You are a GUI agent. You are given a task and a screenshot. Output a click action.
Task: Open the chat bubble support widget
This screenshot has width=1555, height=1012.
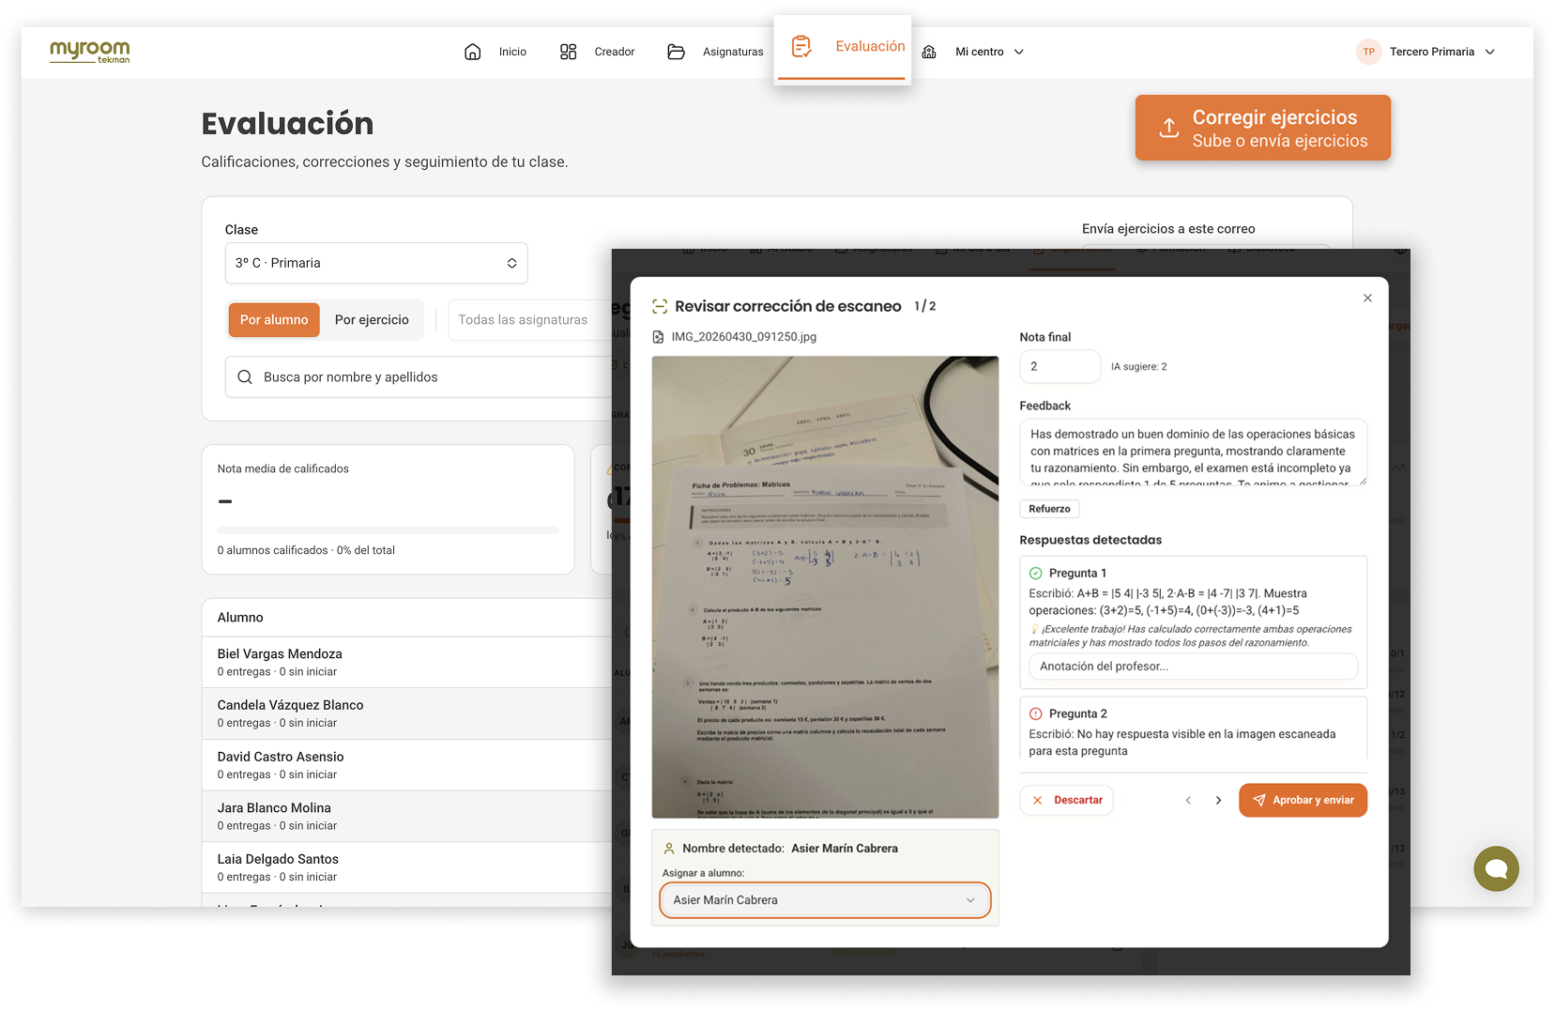pos(1496,868)
